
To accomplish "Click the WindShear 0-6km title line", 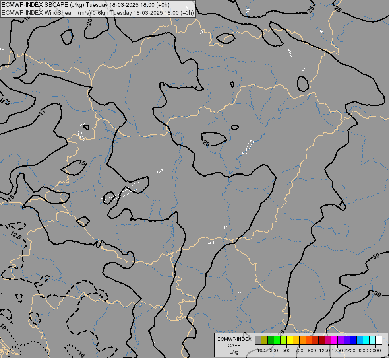I will (x=98, y=13).
